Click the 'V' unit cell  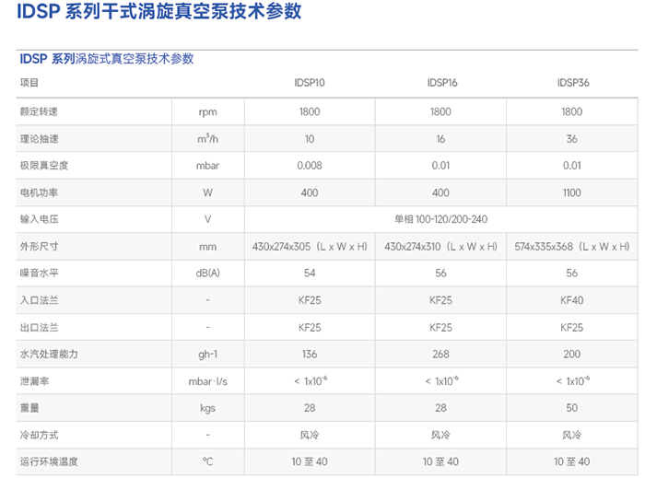click(x=207, y=219)
